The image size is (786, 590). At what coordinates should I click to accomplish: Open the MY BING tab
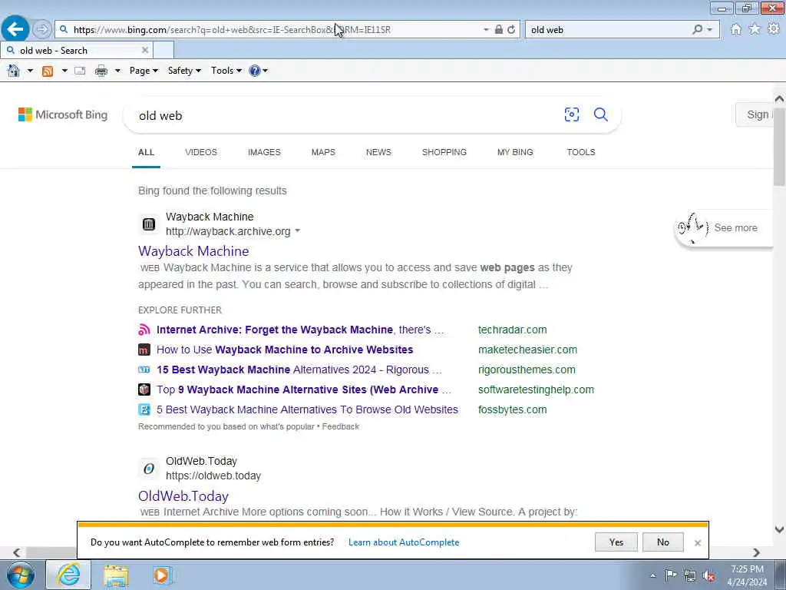pyautogui.click(x=515, y=152)
